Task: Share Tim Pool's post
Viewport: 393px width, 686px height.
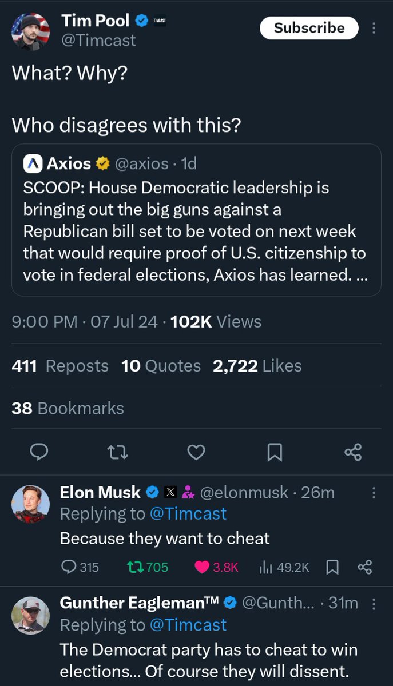Action: 353,453
